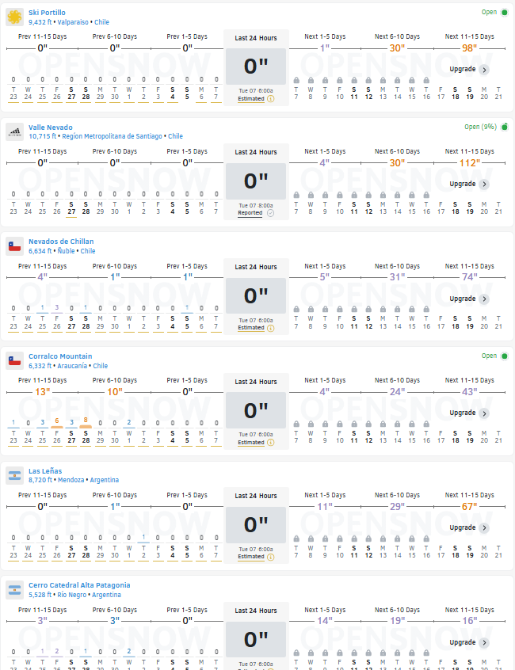Click Last 24 Hours box for Las Leñas
Viewport: 515px width, 670px height.
click(x=256, y=525)
